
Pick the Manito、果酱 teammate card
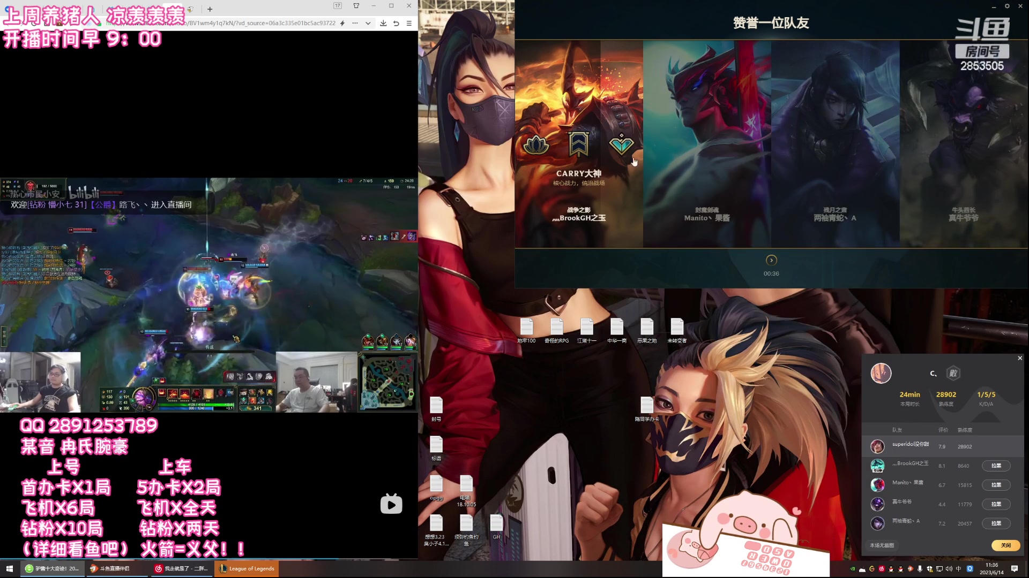coord(707,144)
